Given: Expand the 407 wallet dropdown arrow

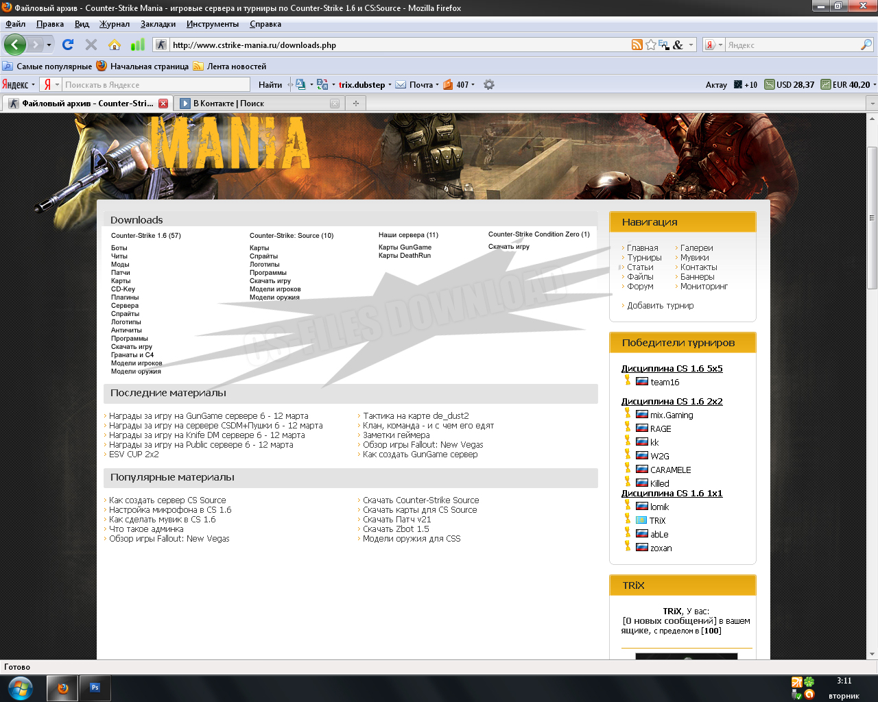Looking at the screenshot, I should (x=473, y=84).
